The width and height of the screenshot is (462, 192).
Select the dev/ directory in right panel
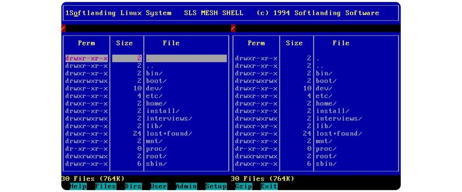coord(324,89)
